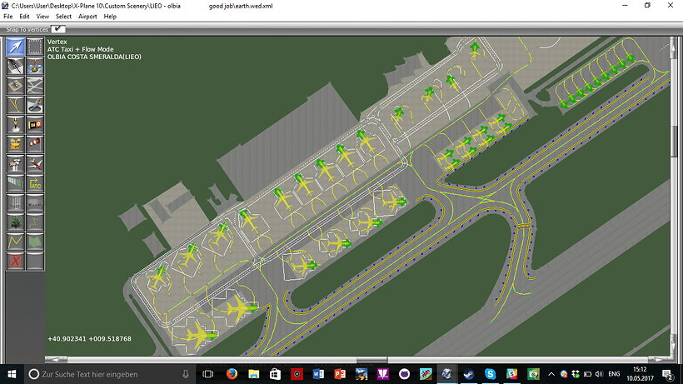This screenshot has width=683, height=384.
Task: Click the ATC Taxi + Flow Mode text
Action: point(80,49)
